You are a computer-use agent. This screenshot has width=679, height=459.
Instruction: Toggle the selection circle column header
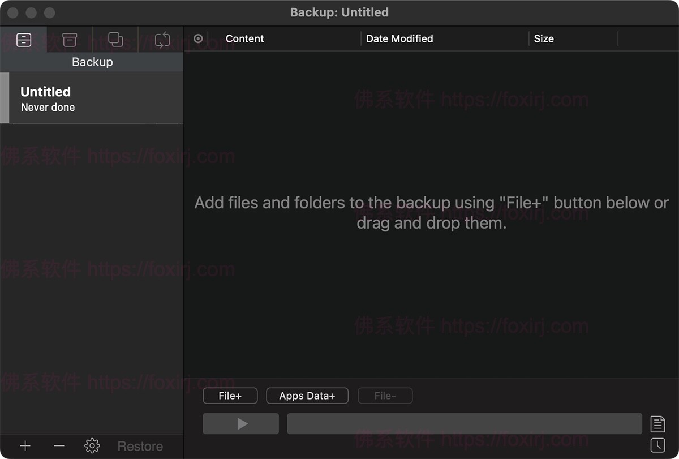pyautogui.click(x=198, y=39)
